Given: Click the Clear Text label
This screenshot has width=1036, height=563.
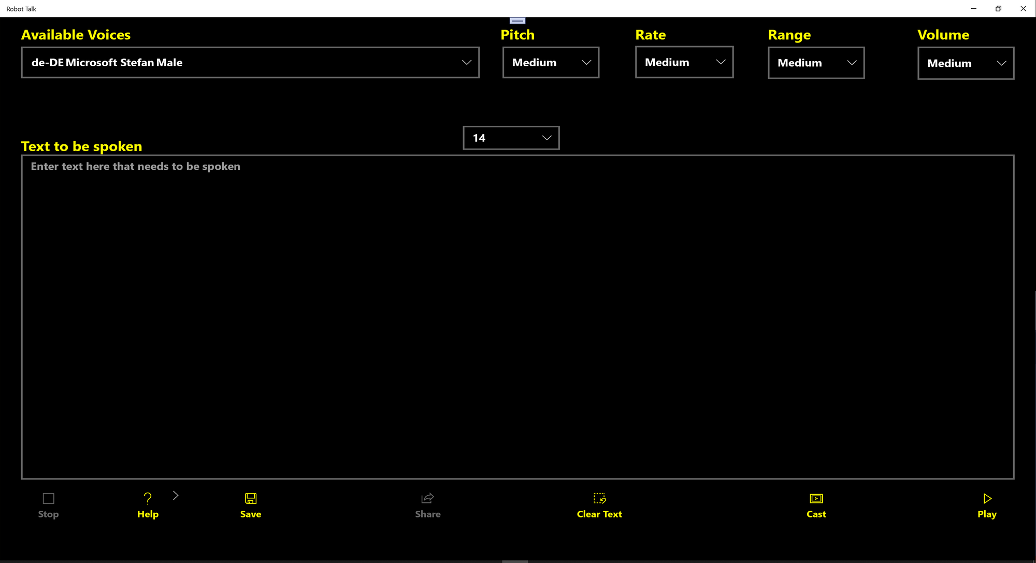Looking at the screenshot, I should (599, 514).
